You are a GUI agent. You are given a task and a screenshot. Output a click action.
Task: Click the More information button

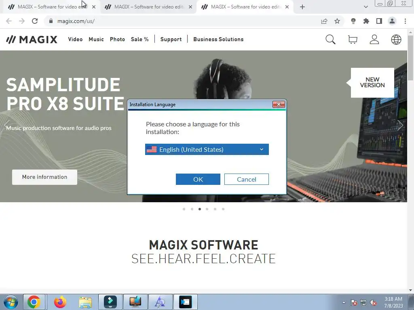44,177
